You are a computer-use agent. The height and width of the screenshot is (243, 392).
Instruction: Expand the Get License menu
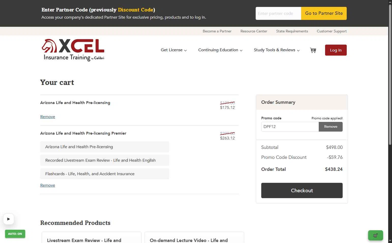(x=174, y=50)
